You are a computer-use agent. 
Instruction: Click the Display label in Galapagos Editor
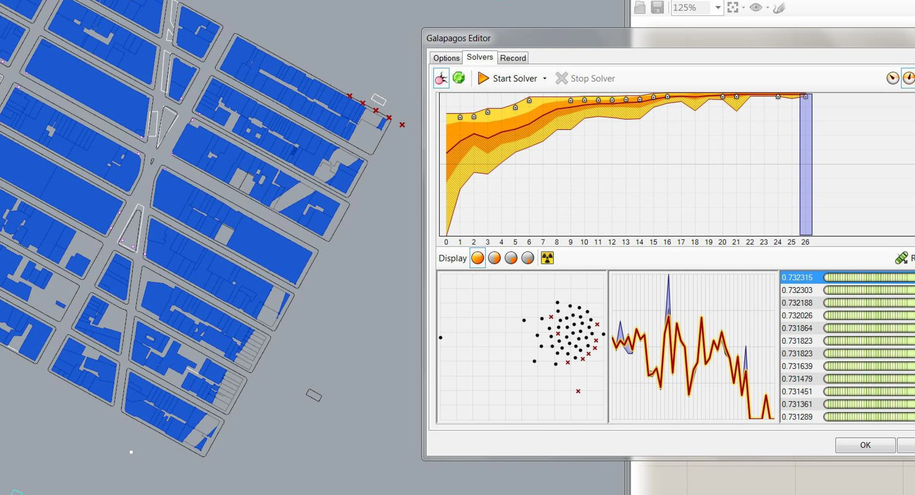point(452,258)
